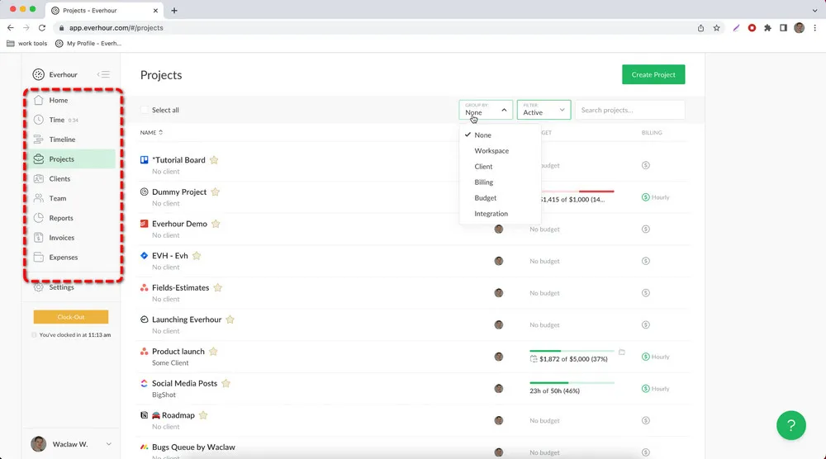Click the Product launch budget progress bar

(x=572, y=351)
